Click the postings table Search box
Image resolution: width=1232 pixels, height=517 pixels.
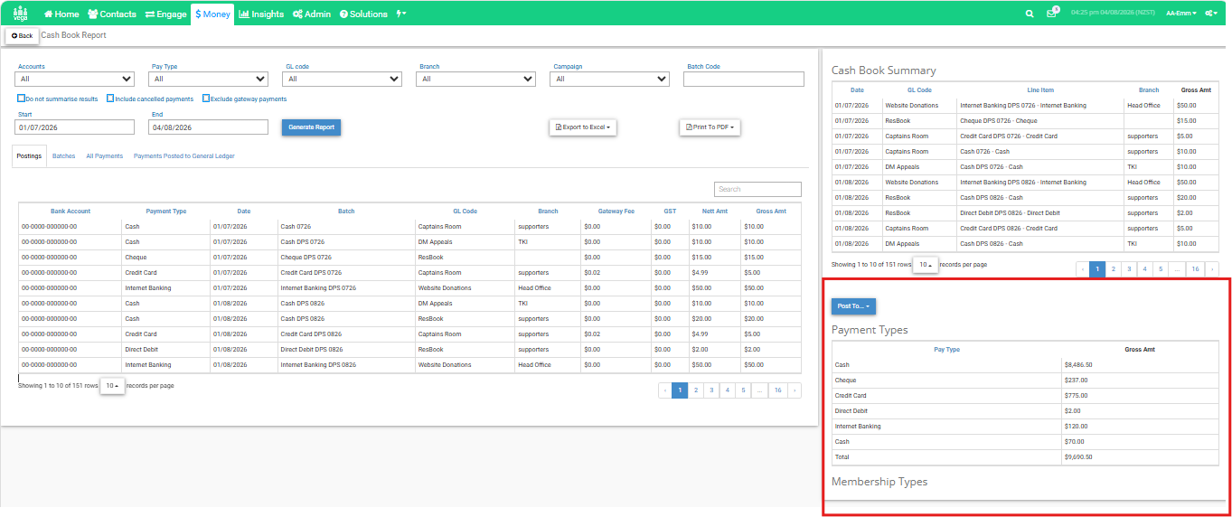(x=757, y=190)
